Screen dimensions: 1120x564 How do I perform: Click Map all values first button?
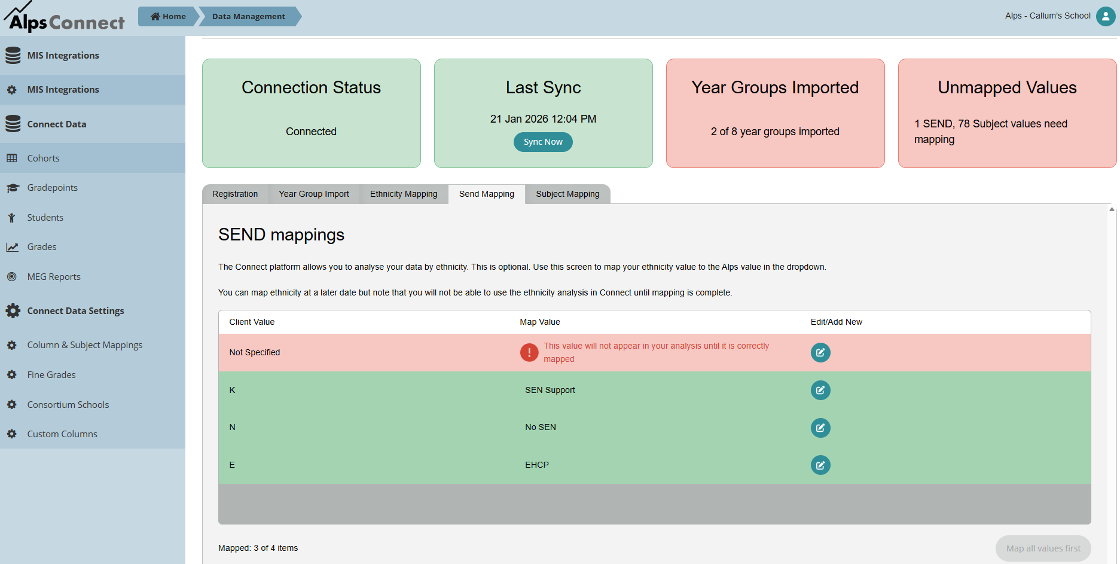click(1043, 548)
